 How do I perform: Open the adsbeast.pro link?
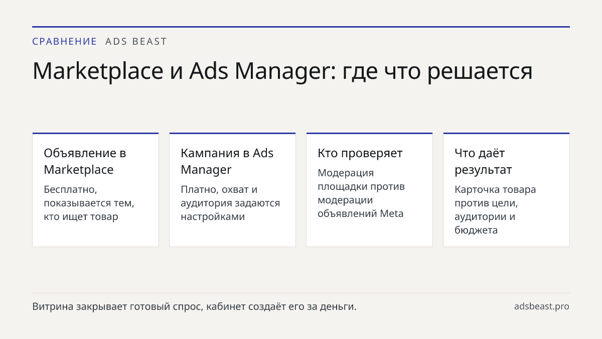click(542, 306)
